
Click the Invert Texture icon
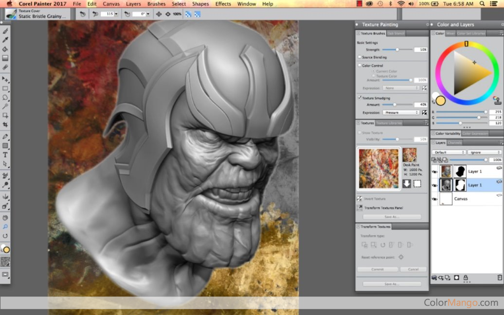360,199
